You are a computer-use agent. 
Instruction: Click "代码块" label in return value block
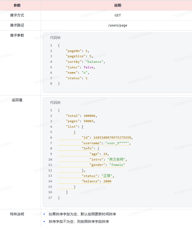[55, 103]
